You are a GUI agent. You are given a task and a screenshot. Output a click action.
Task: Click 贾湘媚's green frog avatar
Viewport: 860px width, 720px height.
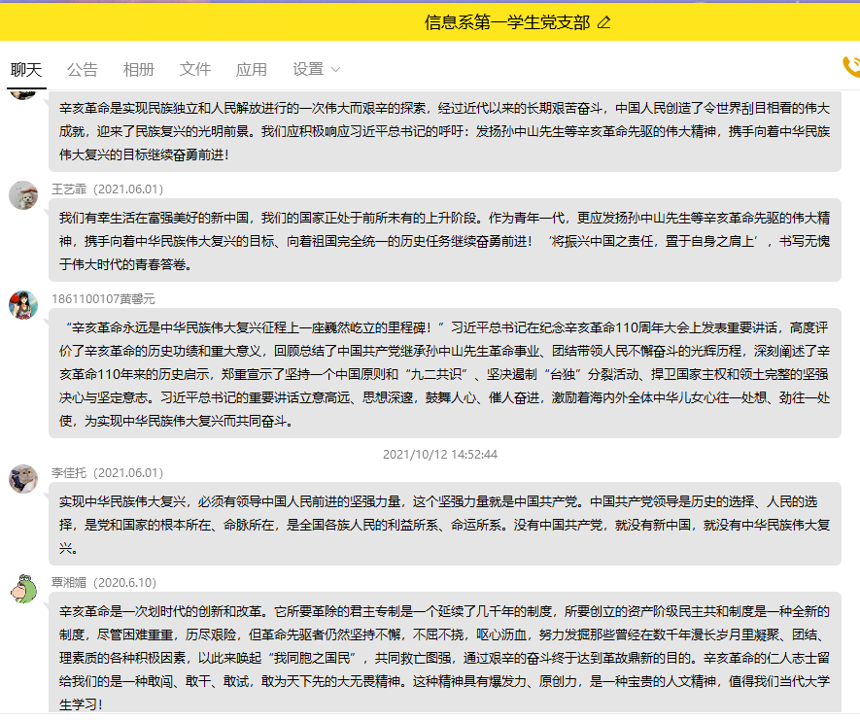coord(23,589)
